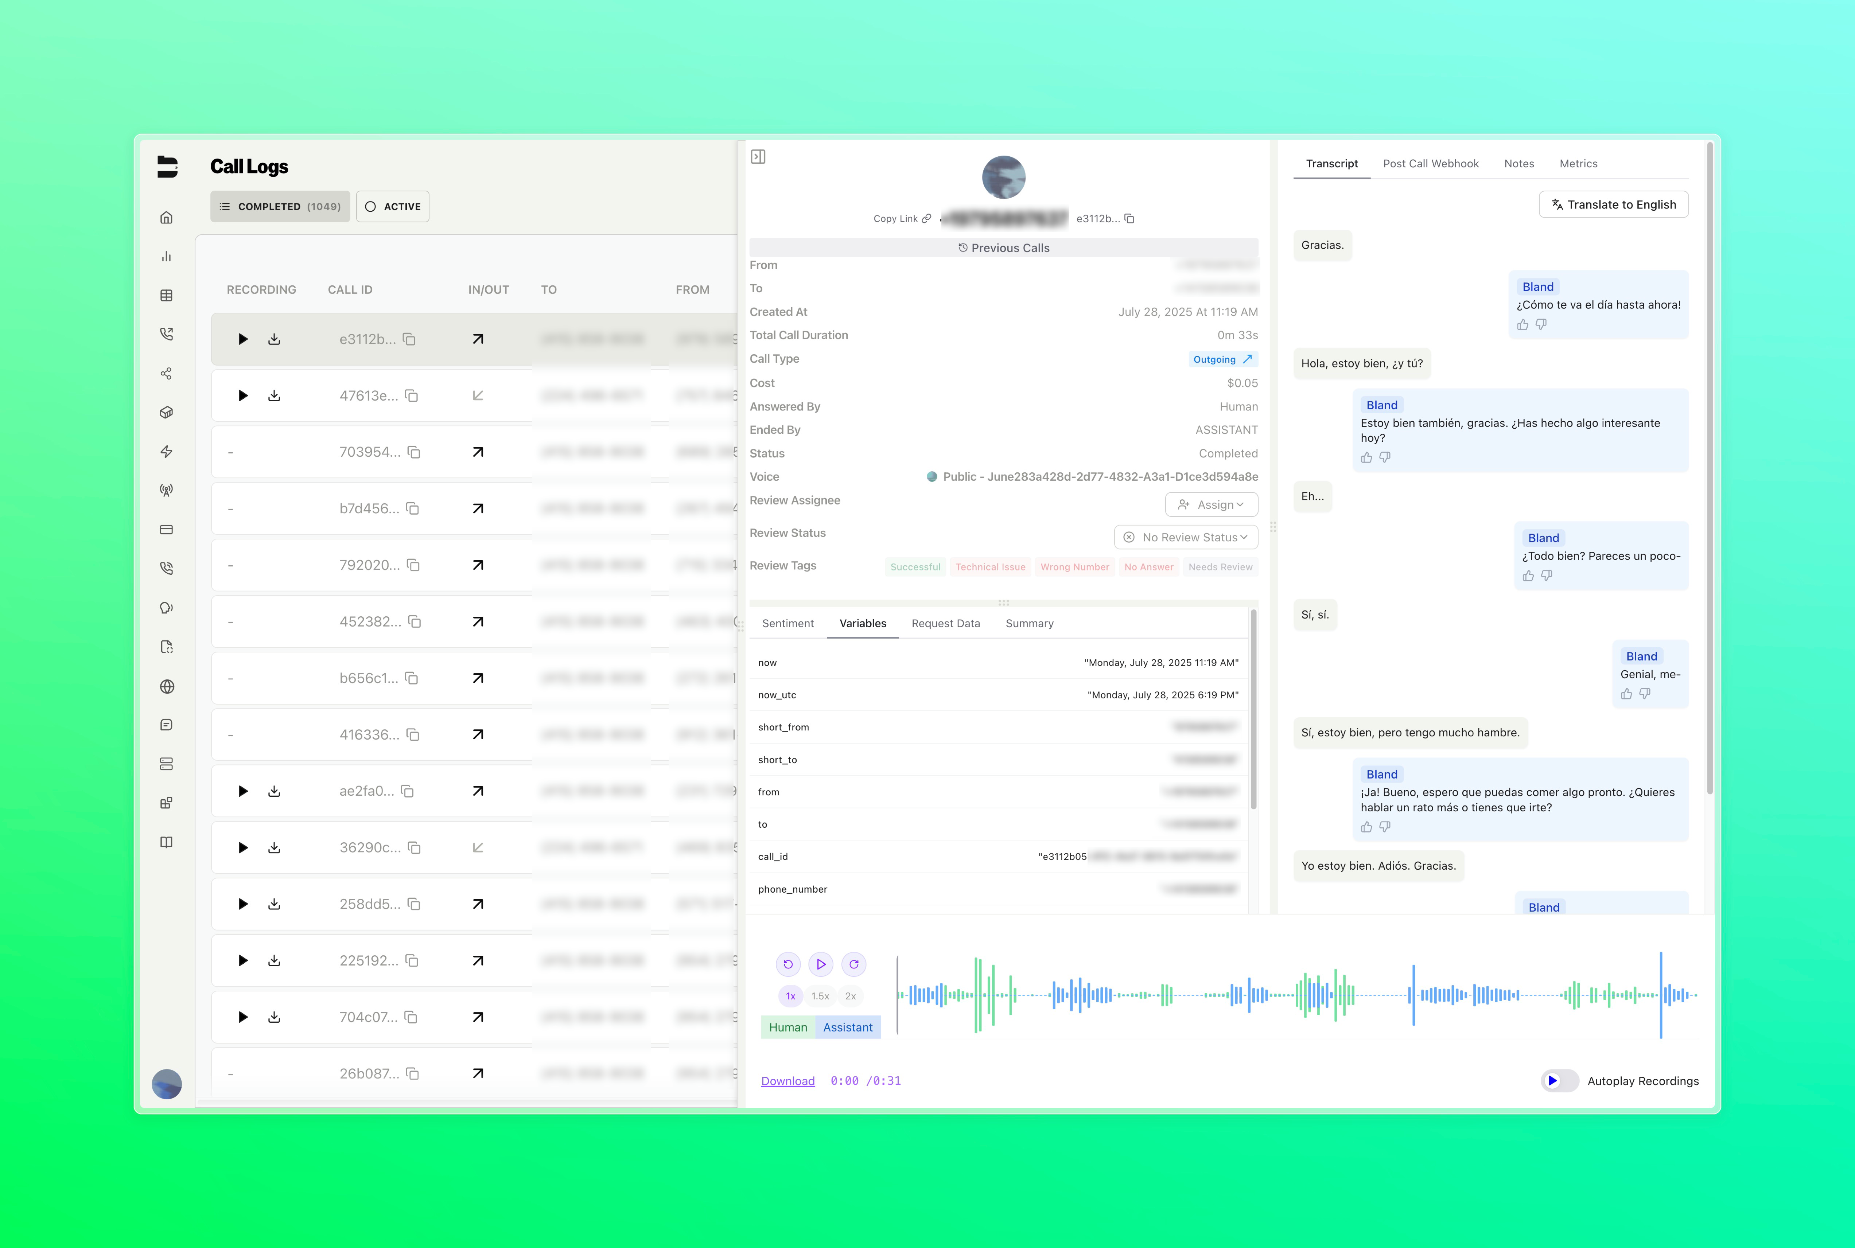Click the Bland logo at top left

pos(167,166)
